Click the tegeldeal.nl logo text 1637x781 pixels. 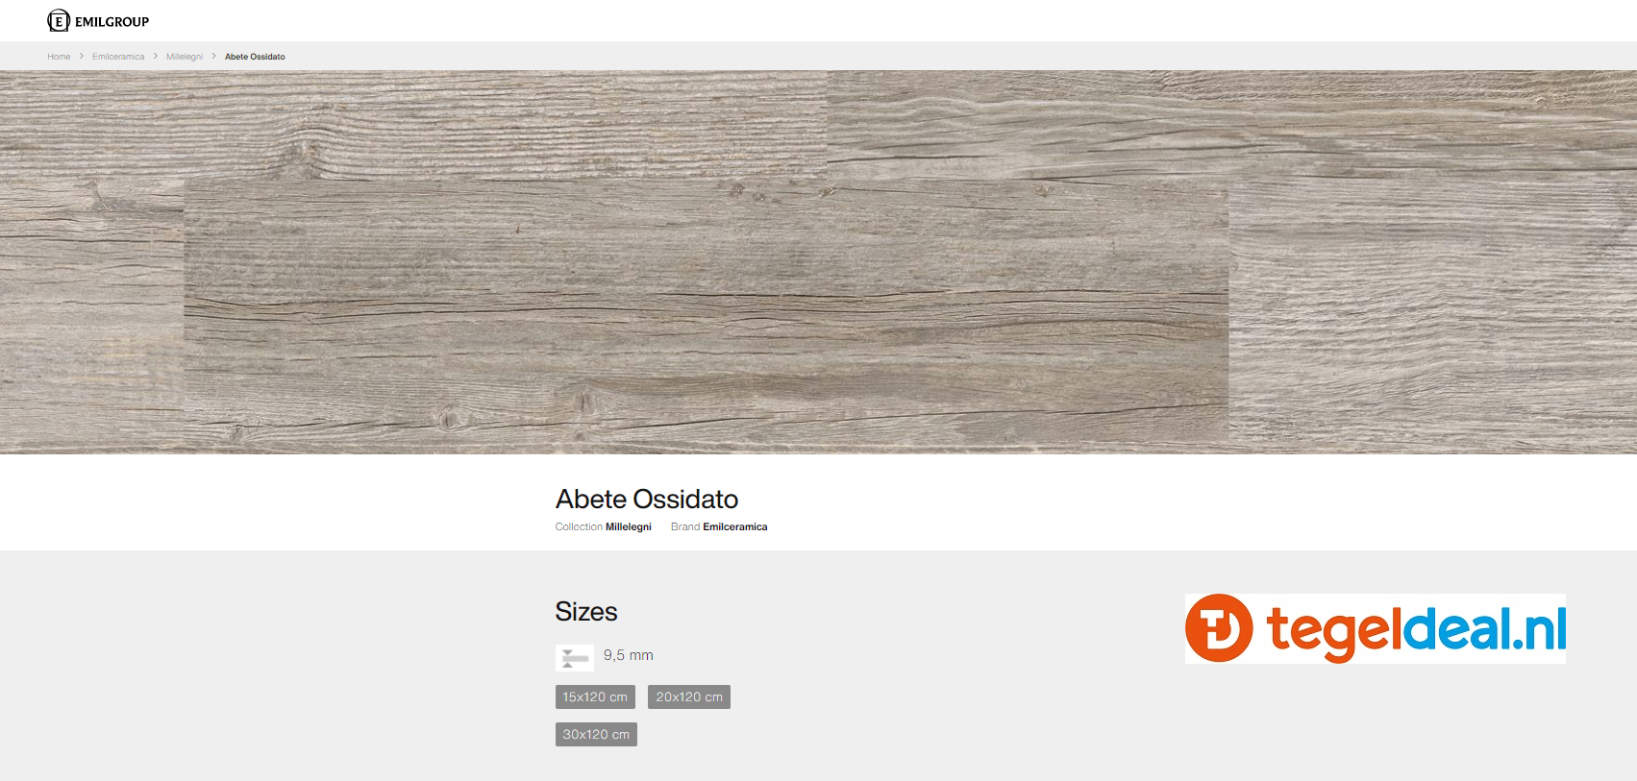click(1416, 630)
